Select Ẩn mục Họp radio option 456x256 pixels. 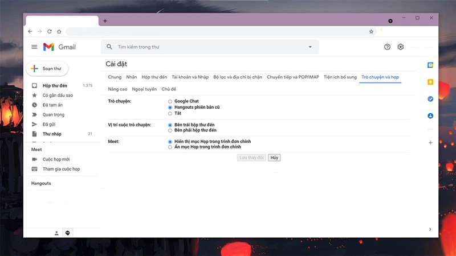point(170,147)
